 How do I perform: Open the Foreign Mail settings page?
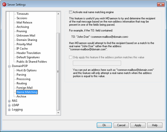coord(24,88)
